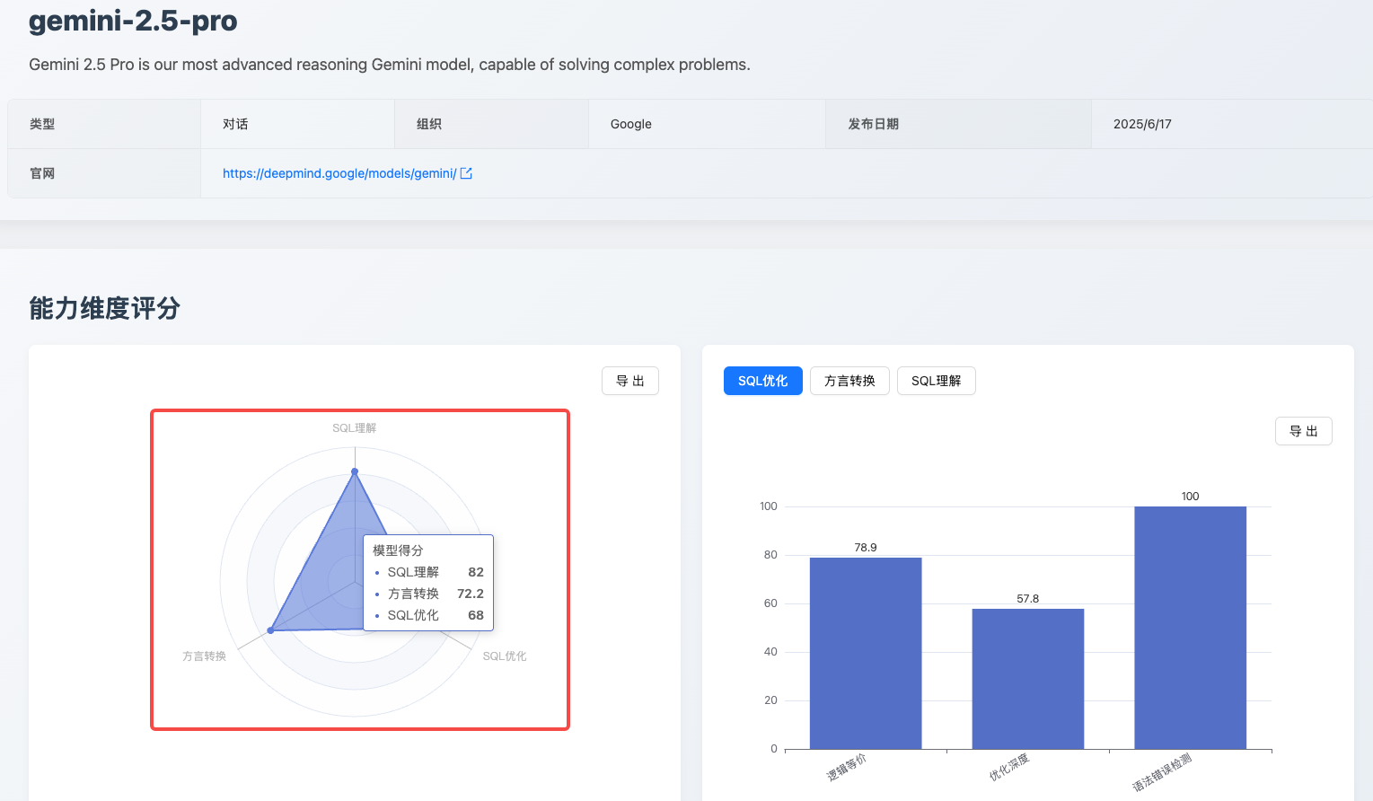Click the 导出 button on the bar chart panel
Viewport: 1373px width, 801px height.
point(1303,431)
